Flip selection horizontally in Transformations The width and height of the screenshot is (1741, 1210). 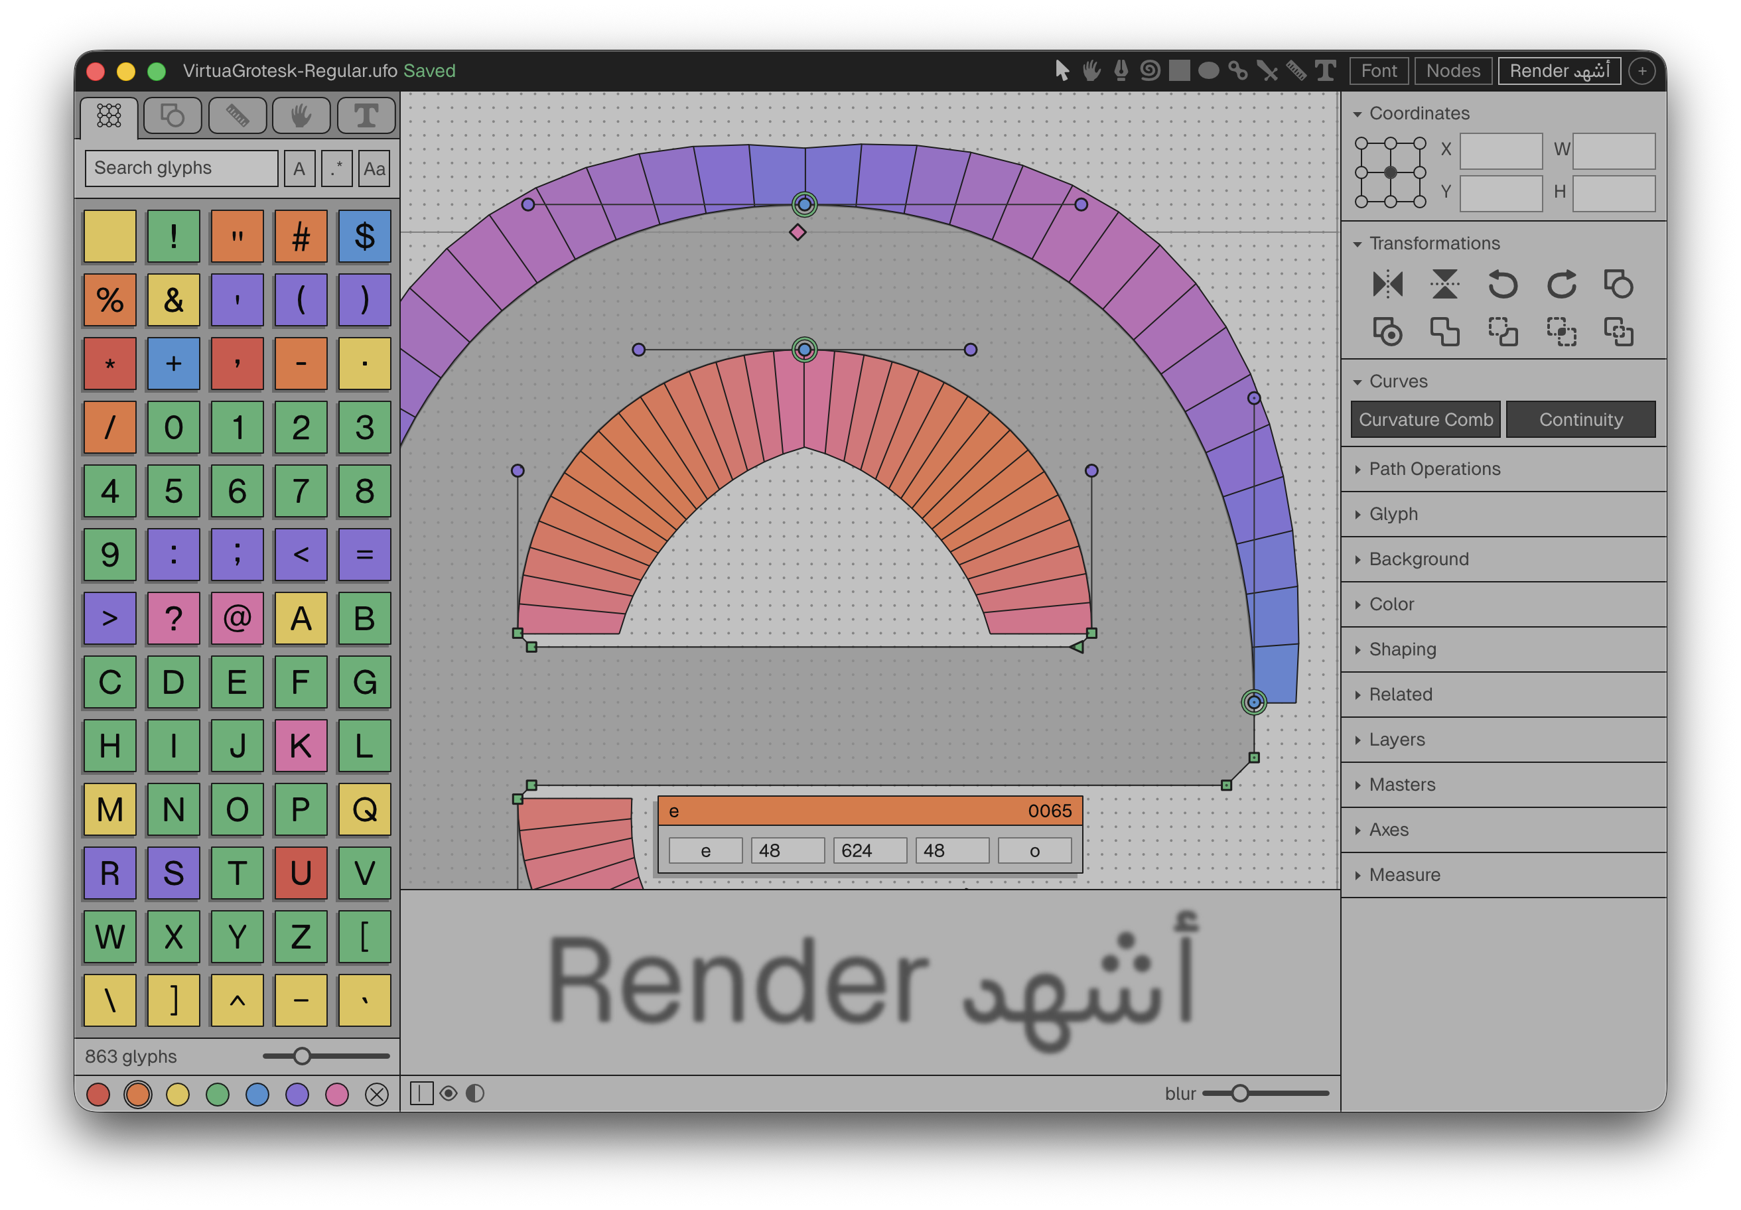tap(1387, 285)
